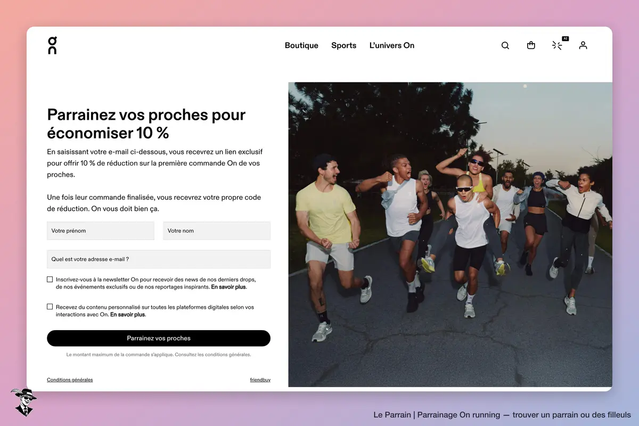Focus the Votre prénom field
Image resolution: width=639 pixels, height=426 pixels.
tap(101, 231)
